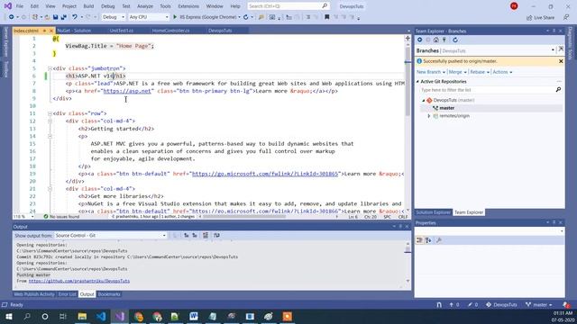Screen dimensions: 577x324
Task: Switch to Bookmarks tab
Action: [x=109, y=294]
